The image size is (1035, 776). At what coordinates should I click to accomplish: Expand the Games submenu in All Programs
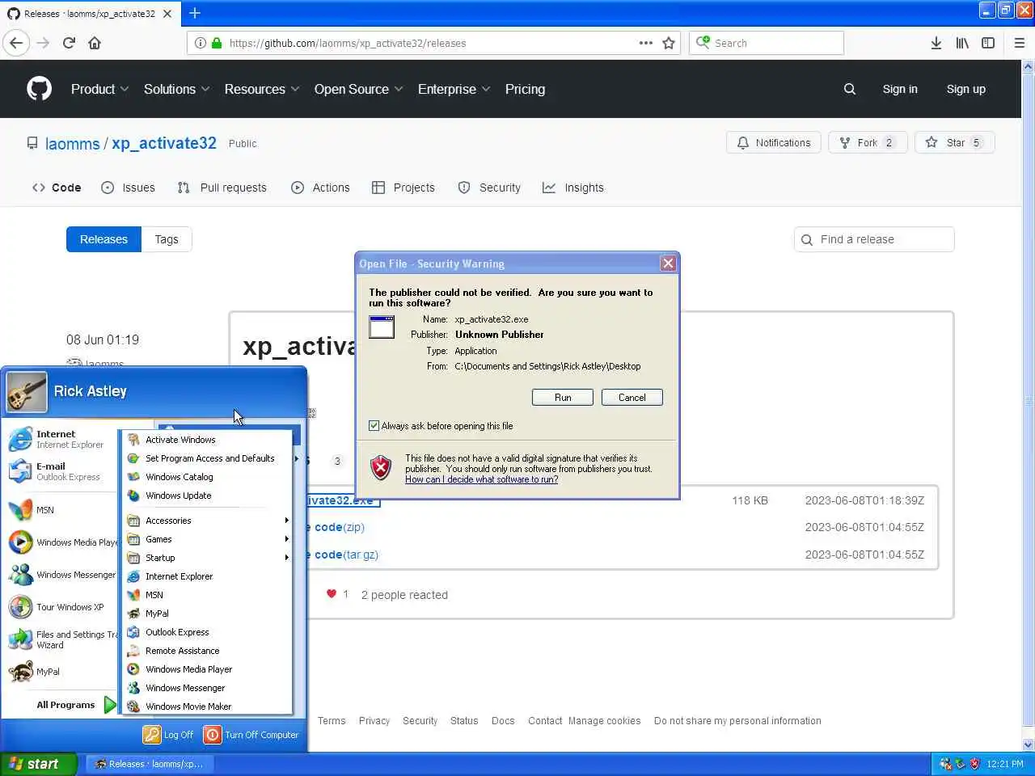(x=207, y=539)
